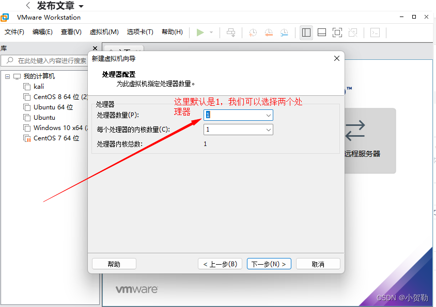Screen dimensions: 436x307
Task: Open the 发布文章 title dropdown arrow
Action: point(81,6)
